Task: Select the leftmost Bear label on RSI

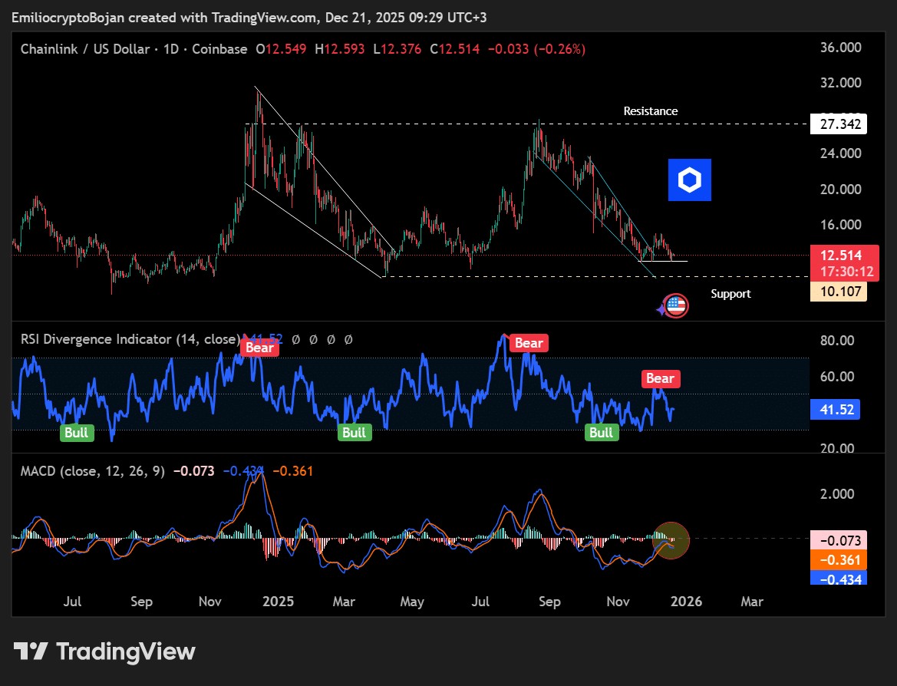Action: (259, 348)
